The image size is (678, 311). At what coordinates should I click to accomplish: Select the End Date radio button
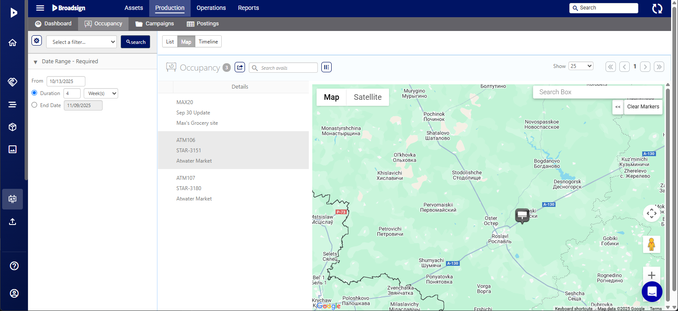(x=35, y=105)
